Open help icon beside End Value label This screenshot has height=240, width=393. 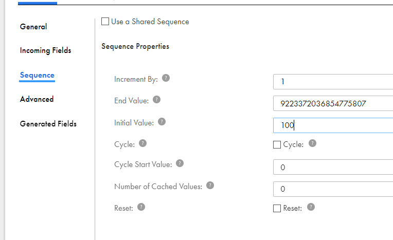coord(157,100)
